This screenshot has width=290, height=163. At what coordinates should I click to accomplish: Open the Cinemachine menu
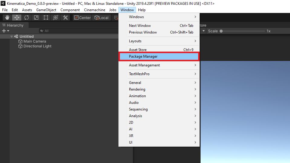(95, 10)
